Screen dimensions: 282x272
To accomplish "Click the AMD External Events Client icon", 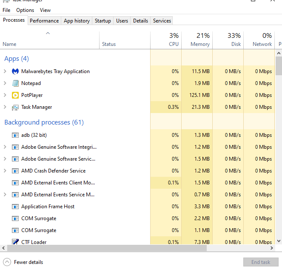I will coord(15,183).
